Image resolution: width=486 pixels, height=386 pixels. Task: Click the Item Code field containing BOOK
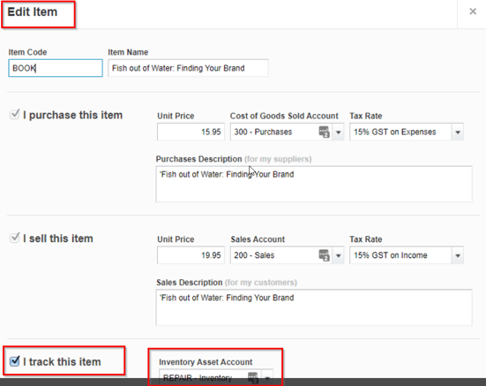point(56,68)
